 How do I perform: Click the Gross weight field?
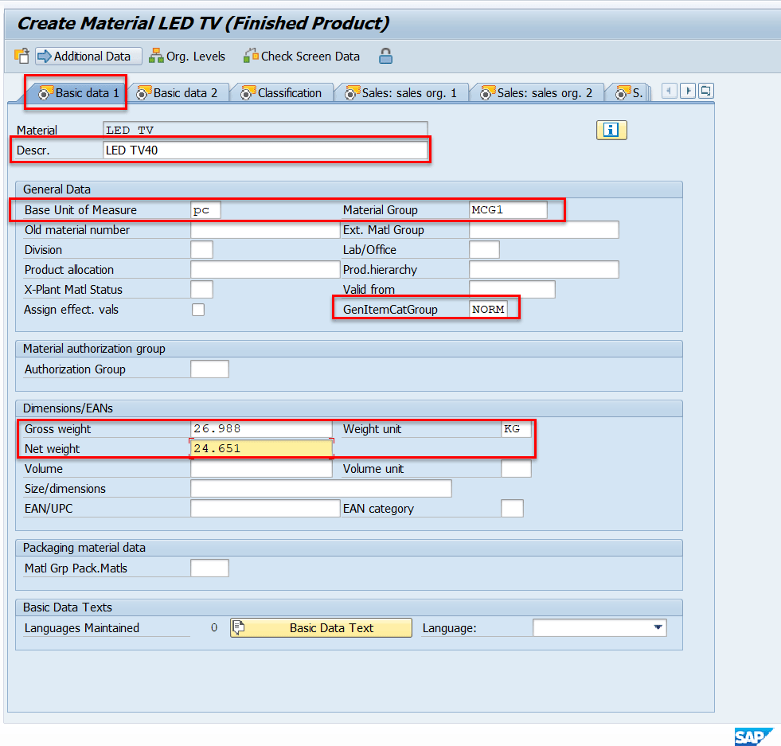pos(261,429)
